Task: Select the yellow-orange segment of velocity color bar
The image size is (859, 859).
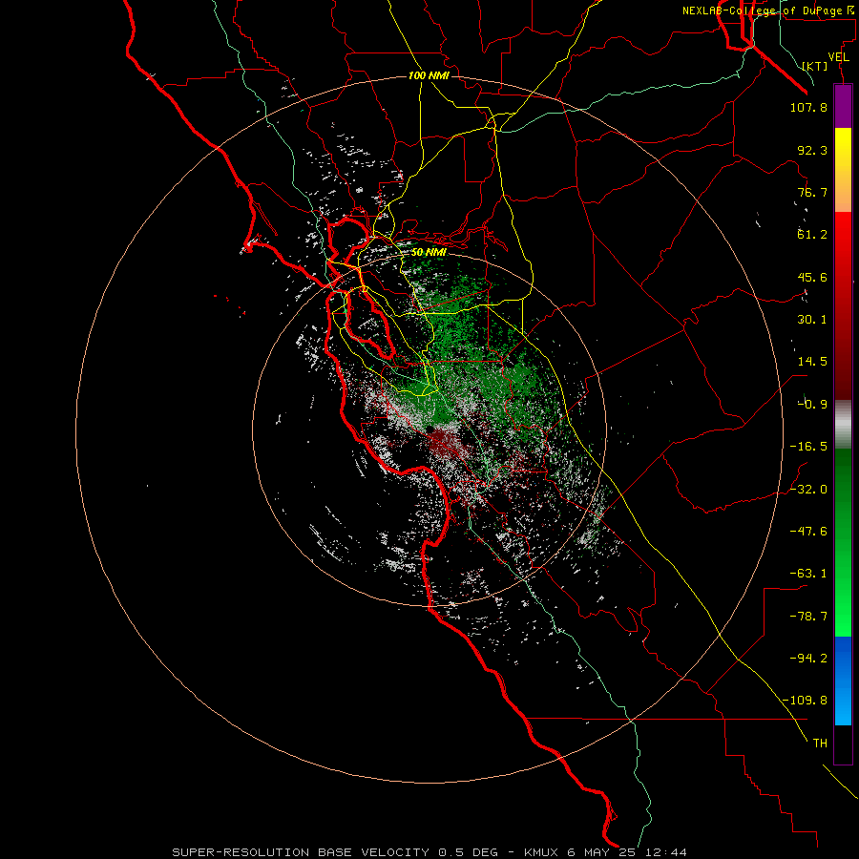Action: [843, 170]
